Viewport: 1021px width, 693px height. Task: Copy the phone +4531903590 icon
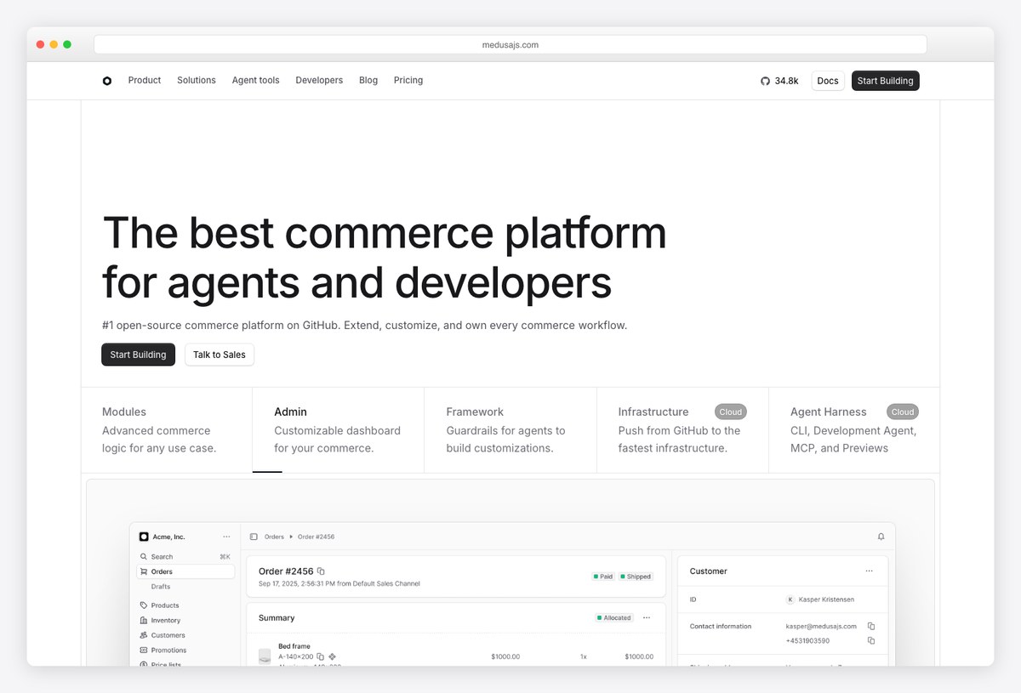(871, 640)
